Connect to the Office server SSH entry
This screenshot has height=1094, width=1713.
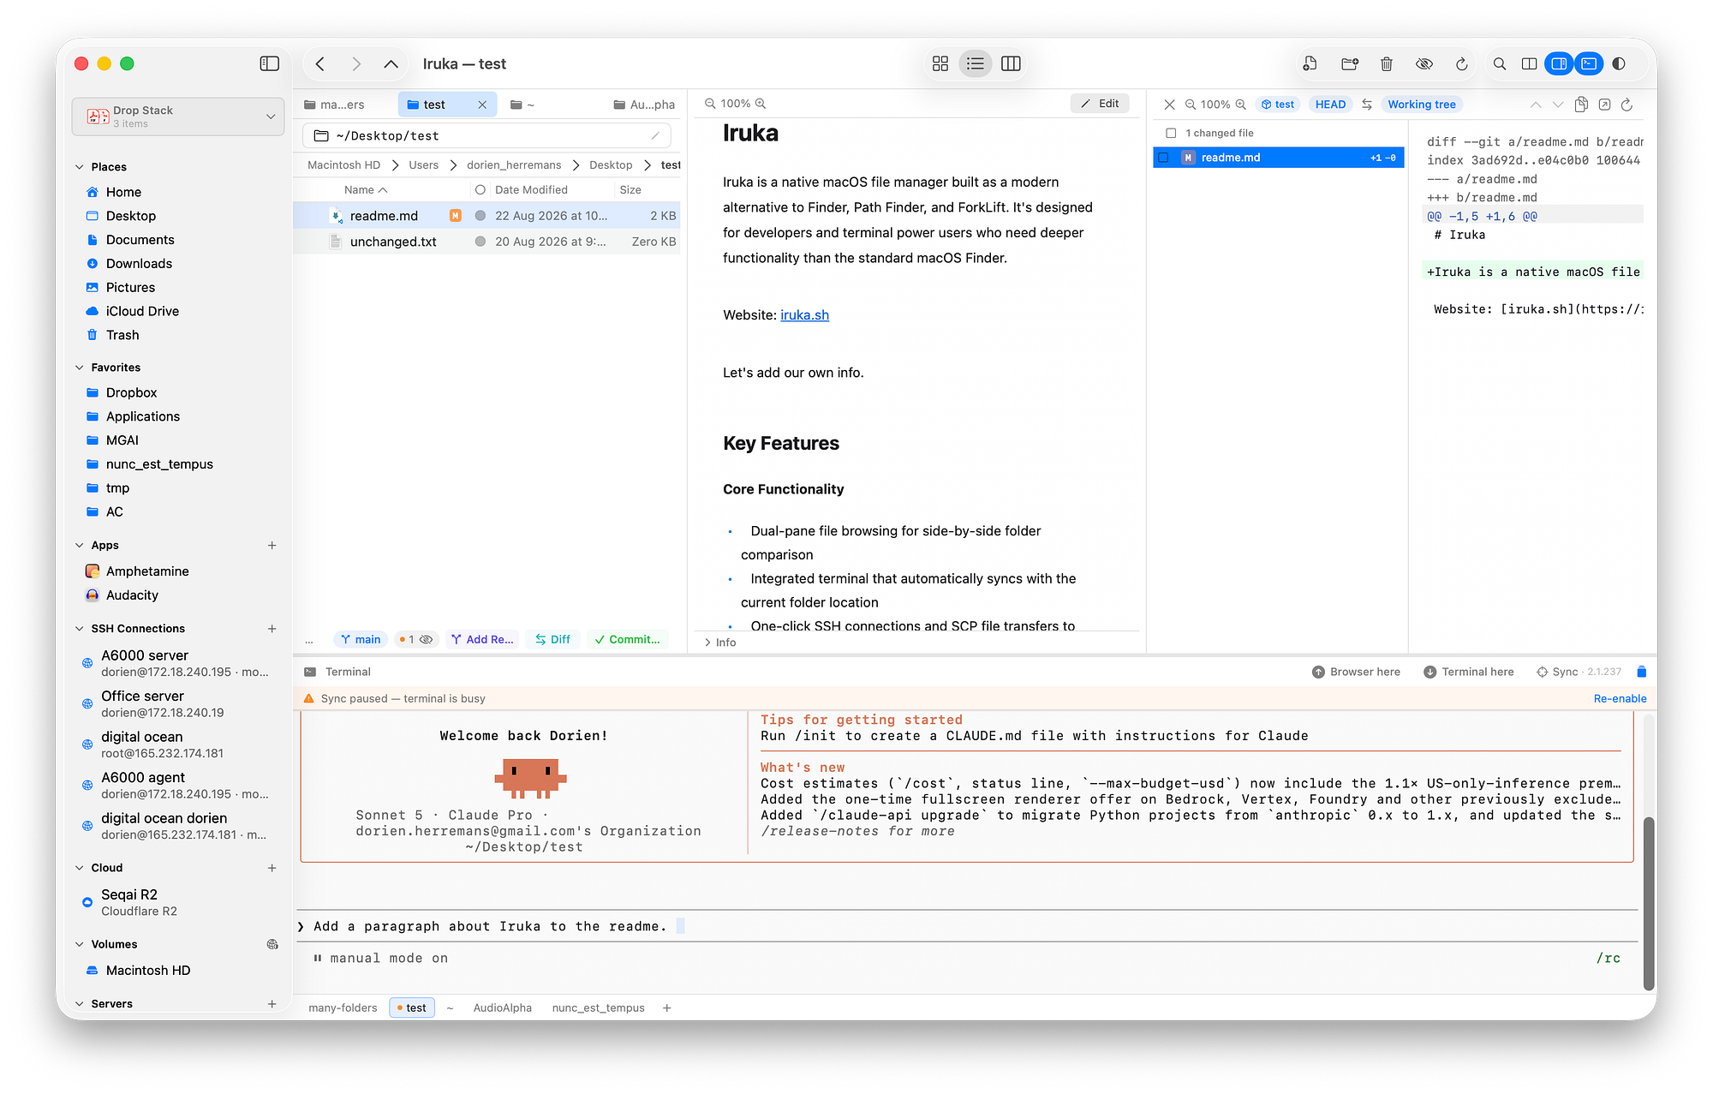point(163,704)
